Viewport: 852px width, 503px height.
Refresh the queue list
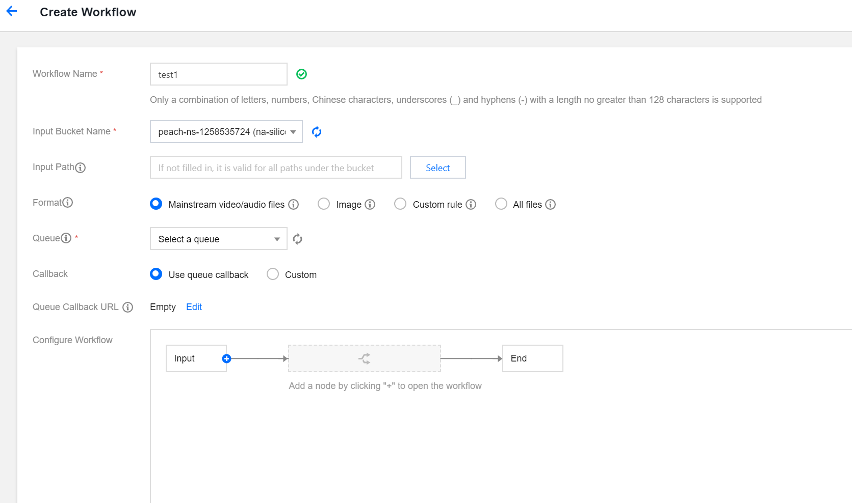[298, 239]
